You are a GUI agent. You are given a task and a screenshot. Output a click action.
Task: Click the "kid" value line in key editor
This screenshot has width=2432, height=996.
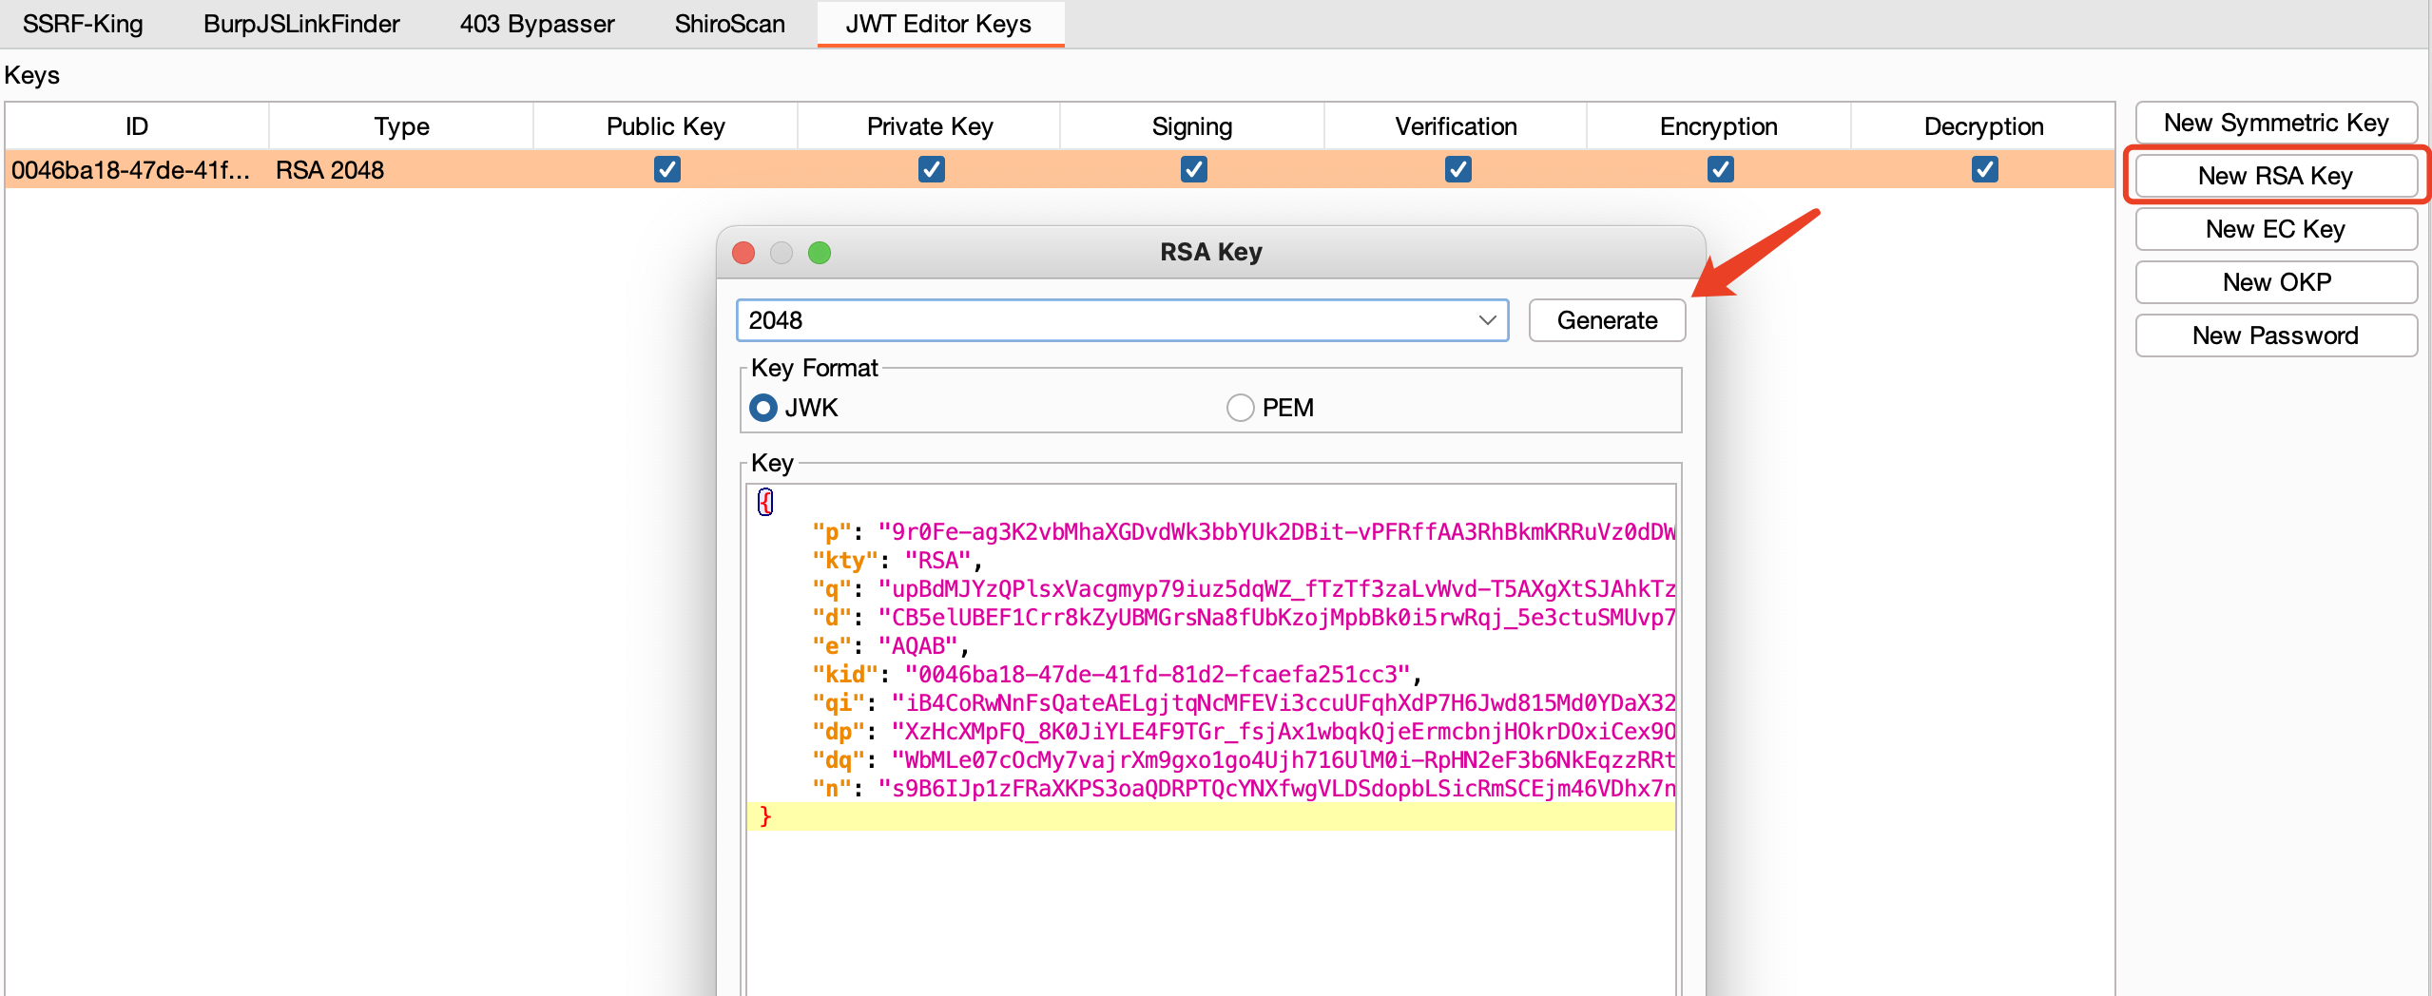(x=1117, y=675)
